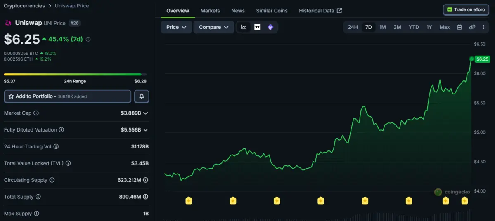
Task: Open the Markets tab
Action: [x=210, y=11]
